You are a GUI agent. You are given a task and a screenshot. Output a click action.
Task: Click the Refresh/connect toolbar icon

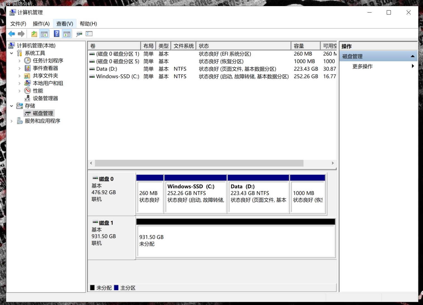[x=79, y=34]
